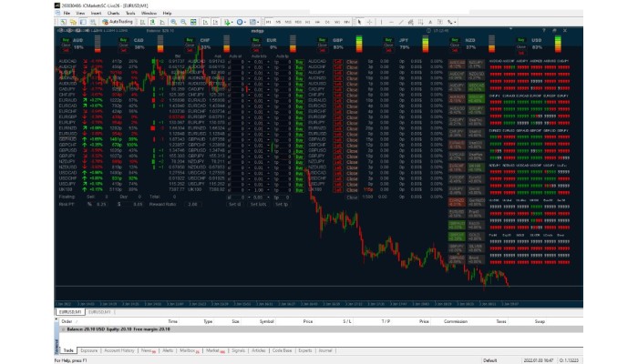Open the Tools menu
638x364 pixels.
[x=130, y=14]
